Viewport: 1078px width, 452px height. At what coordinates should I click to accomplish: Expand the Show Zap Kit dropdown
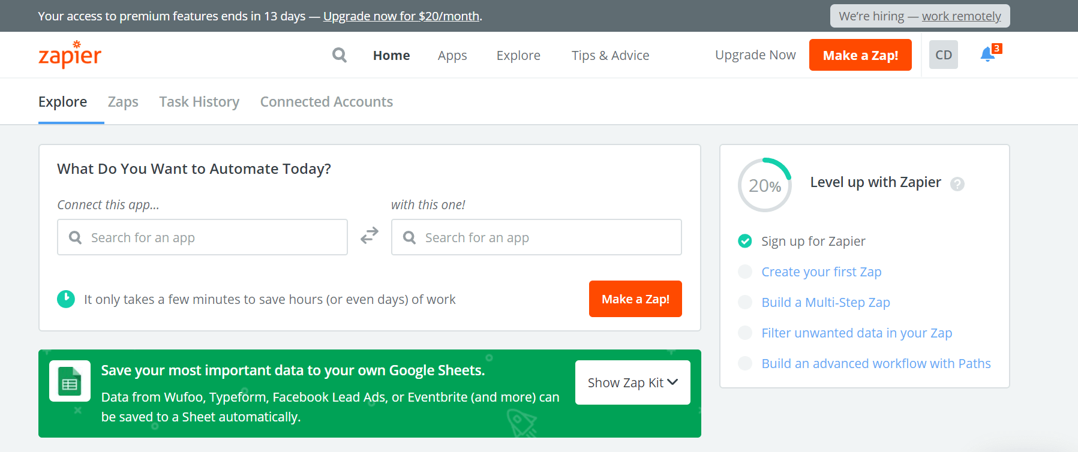click(633, 382)
